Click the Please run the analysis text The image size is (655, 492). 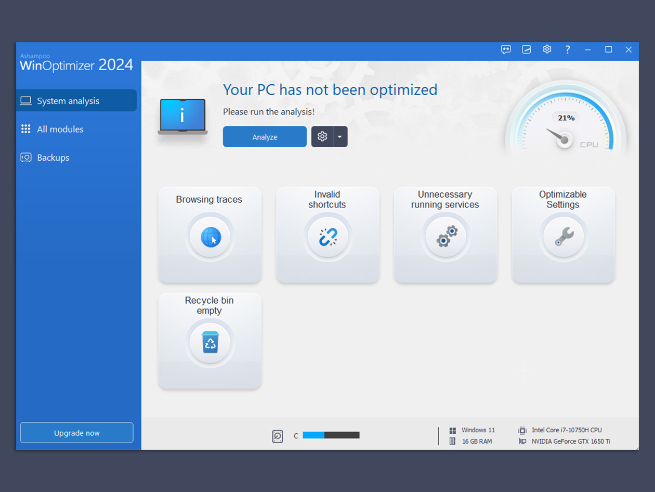tap(269, 112)
